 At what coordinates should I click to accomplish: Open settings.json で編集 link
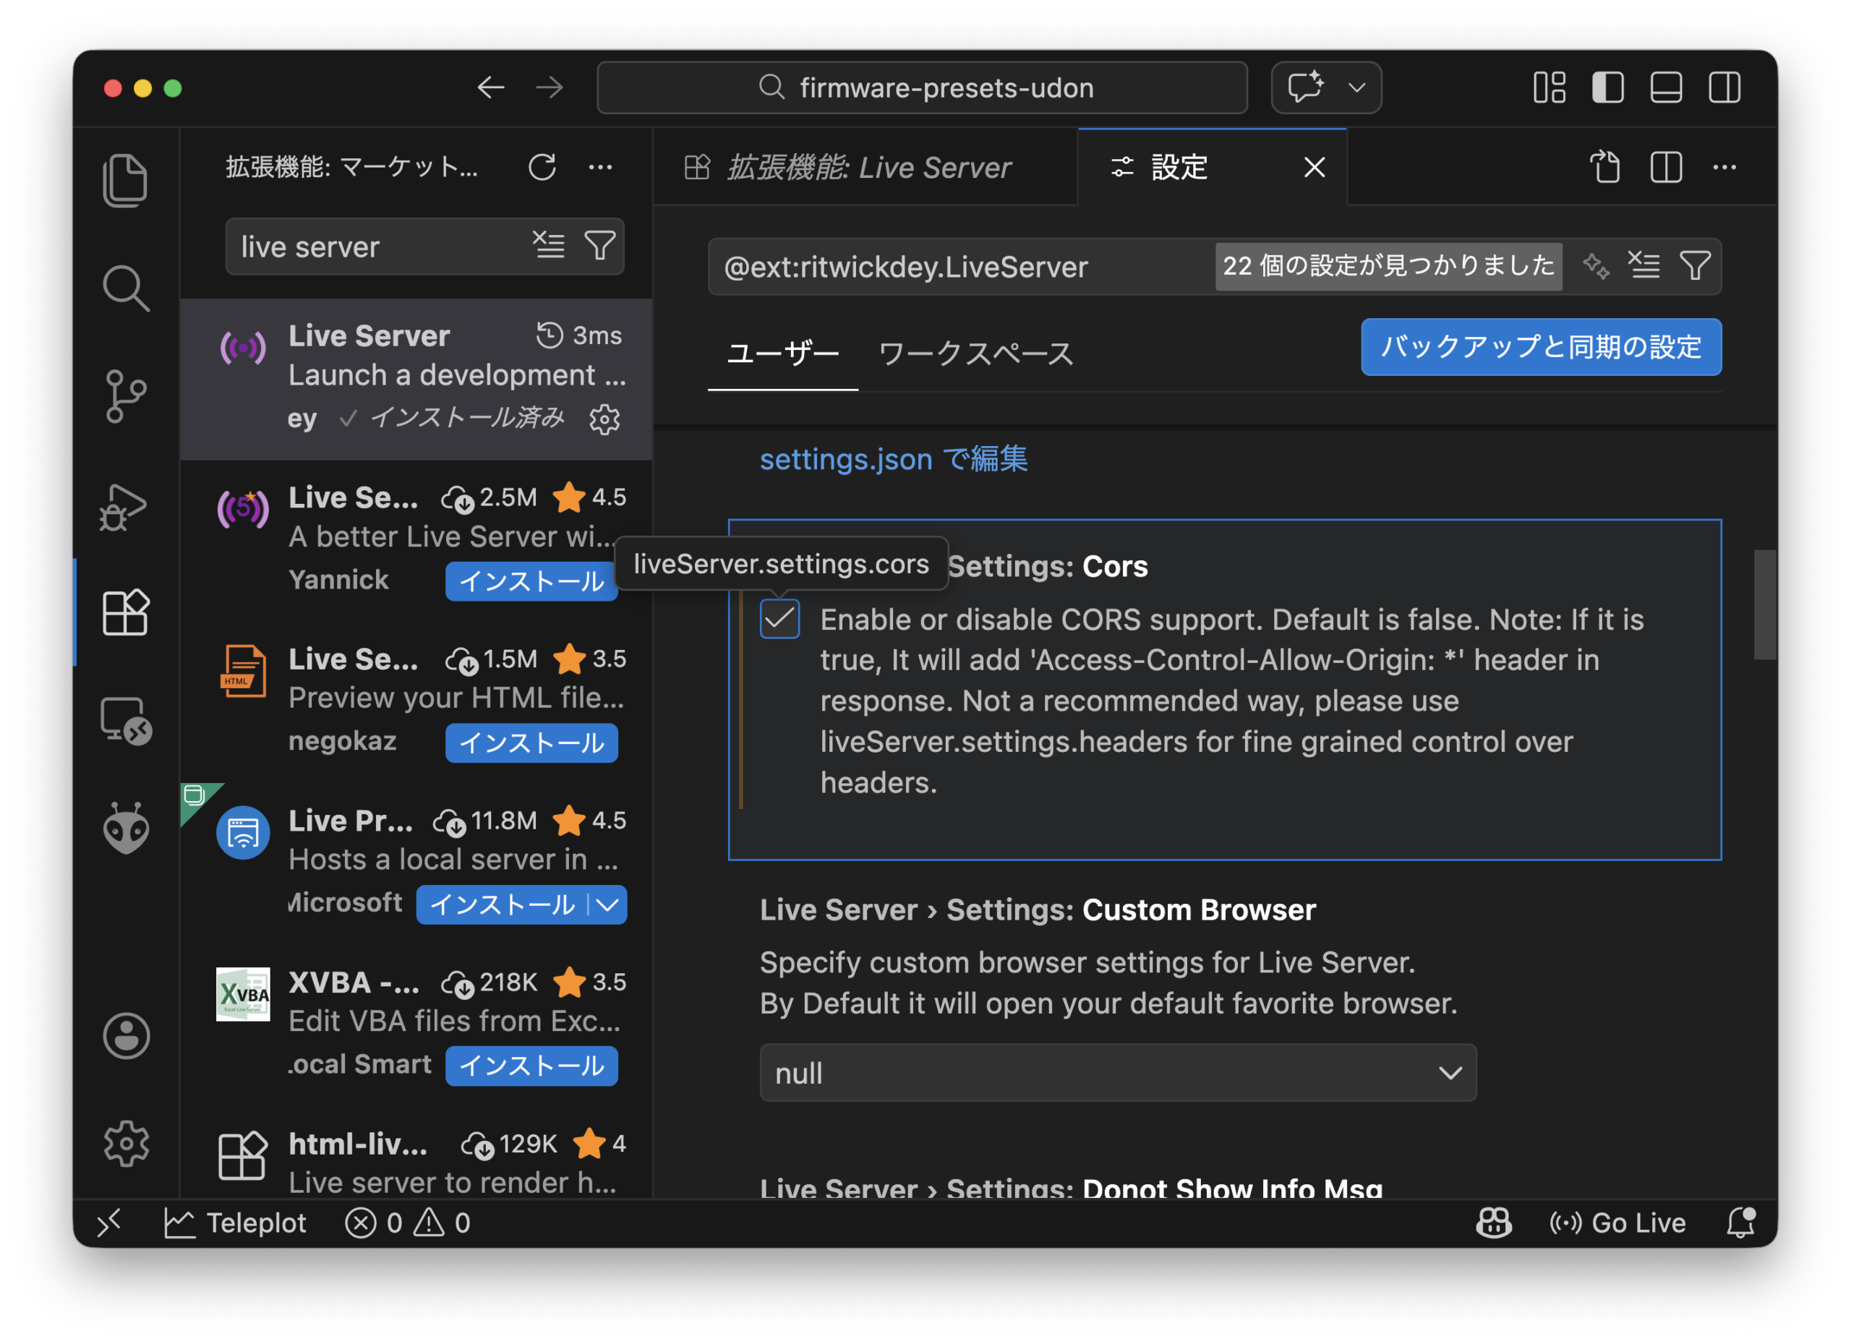click(x=893, y=458)
